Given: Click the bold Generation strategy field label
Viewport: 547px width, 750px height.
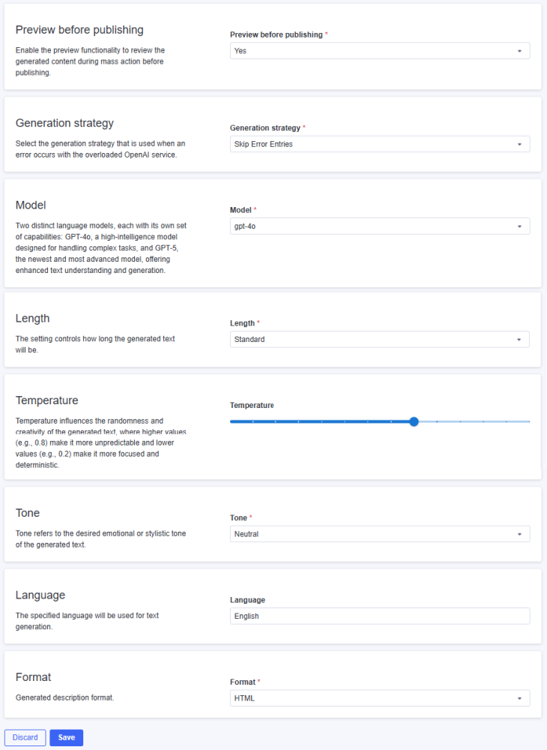Looking at the screenshot, I should (x=265, y=128).
